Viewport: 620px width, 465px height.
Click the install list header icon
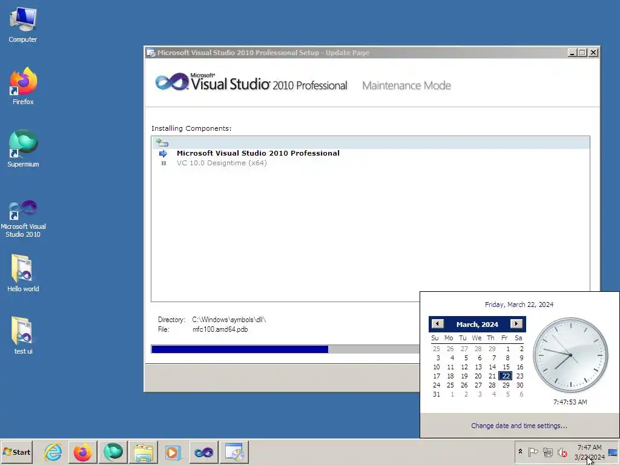(x=162, y=143)
